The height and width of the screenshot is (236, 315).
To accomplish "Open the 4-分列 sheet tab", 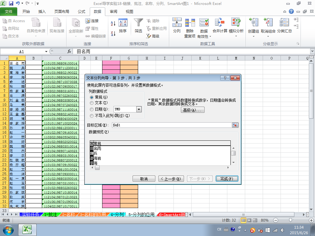I will click(117, 214).
